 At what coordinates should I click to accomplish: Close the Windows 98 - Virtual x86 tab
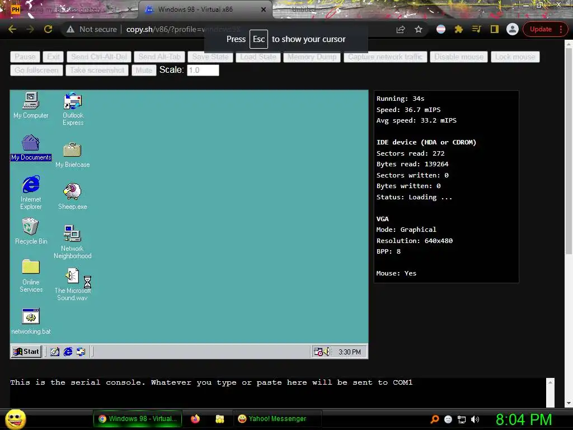click(x=264, y=10)
